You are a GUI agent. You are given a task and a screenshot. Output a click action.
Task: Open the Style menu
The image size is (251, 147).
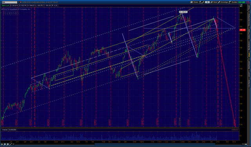coord(214,2)
